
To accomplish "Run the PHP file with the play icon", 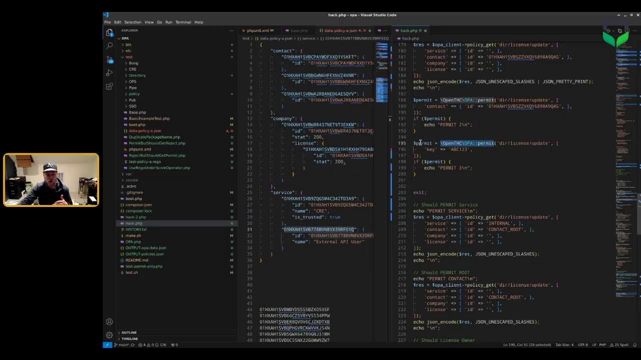I will tap(609, 30).
